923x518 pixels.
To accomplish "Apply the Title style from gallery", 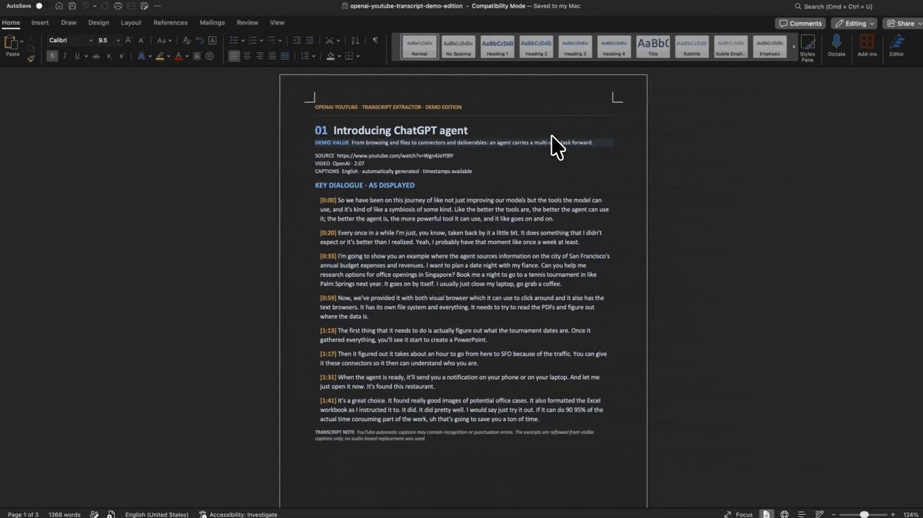I will point(653,47).
